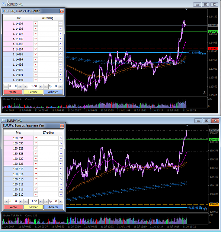
Task: Click red sell arrow at price 130.531
Action: (x=36, y=138)
